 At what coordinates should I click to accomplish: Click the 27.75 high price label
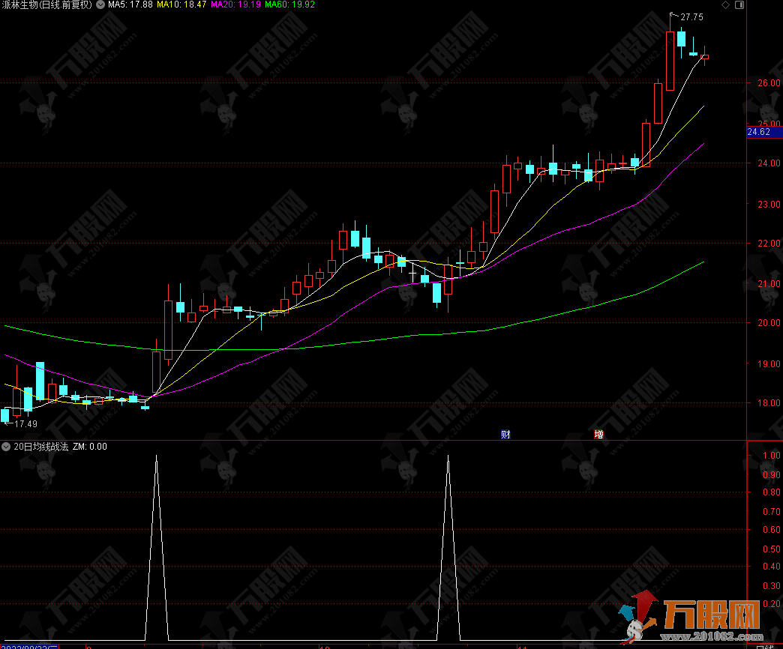(x=691, y=17)
